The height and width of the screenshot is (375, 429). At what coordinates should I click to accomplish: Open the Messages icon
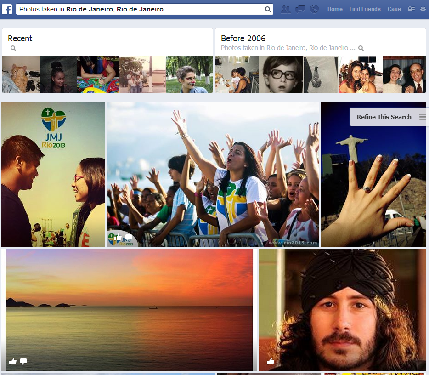click(x=300, y=9)
